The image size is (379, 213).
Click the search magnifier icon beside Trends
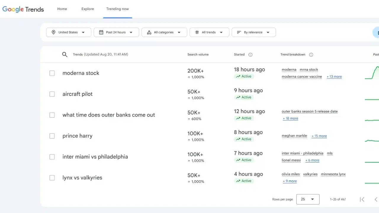pyautogui.click(x=65, y=54)
